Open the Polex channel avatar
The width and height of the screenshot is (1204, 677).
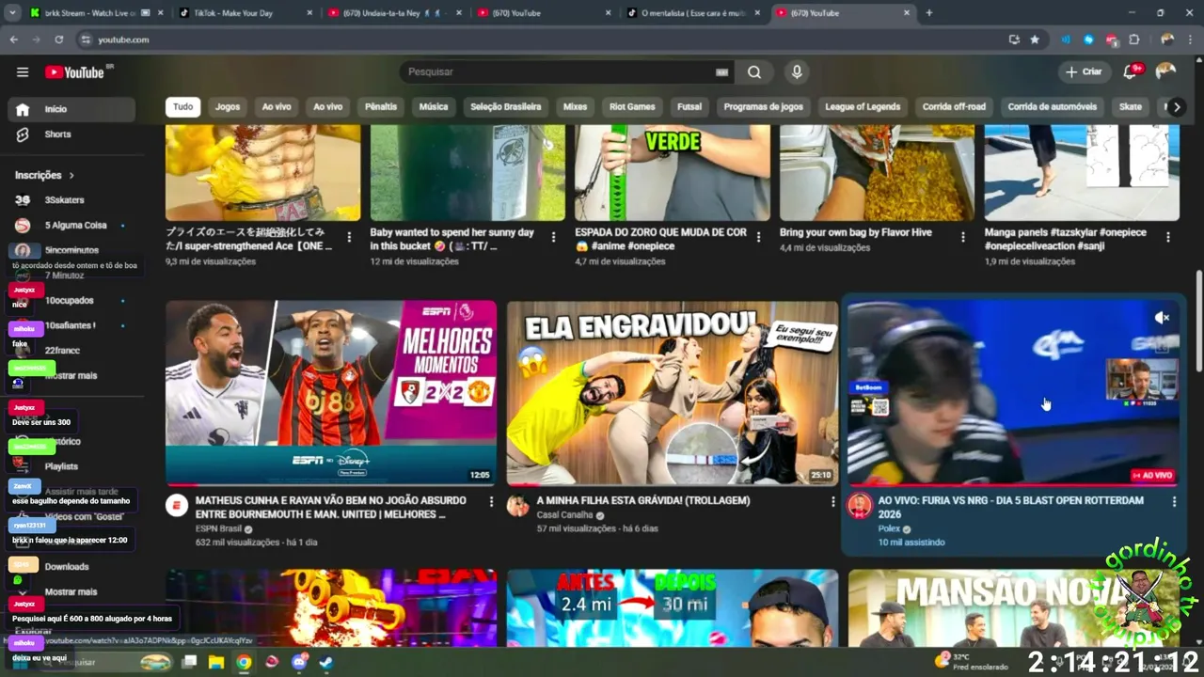tap(860, 506)
